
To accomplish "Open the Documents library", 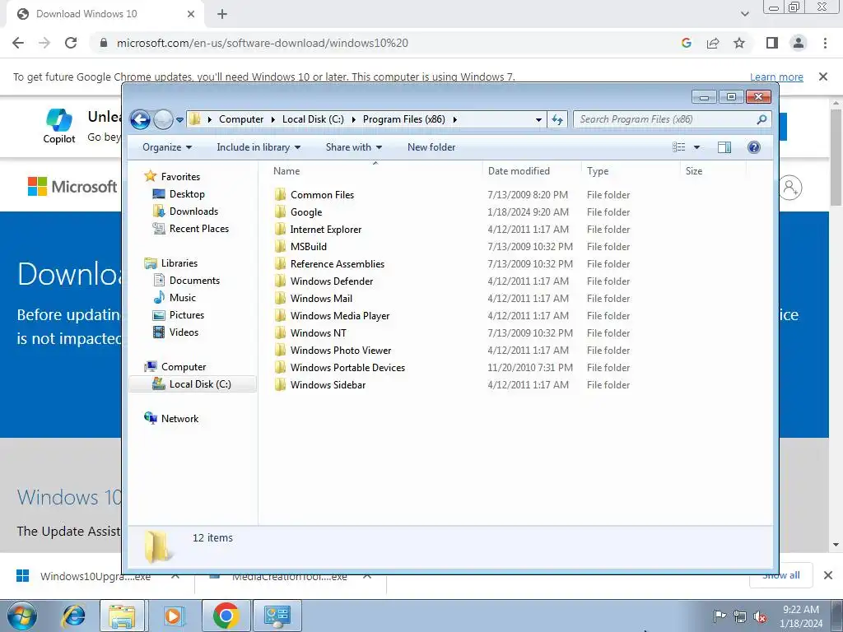I will click(194, 281).
